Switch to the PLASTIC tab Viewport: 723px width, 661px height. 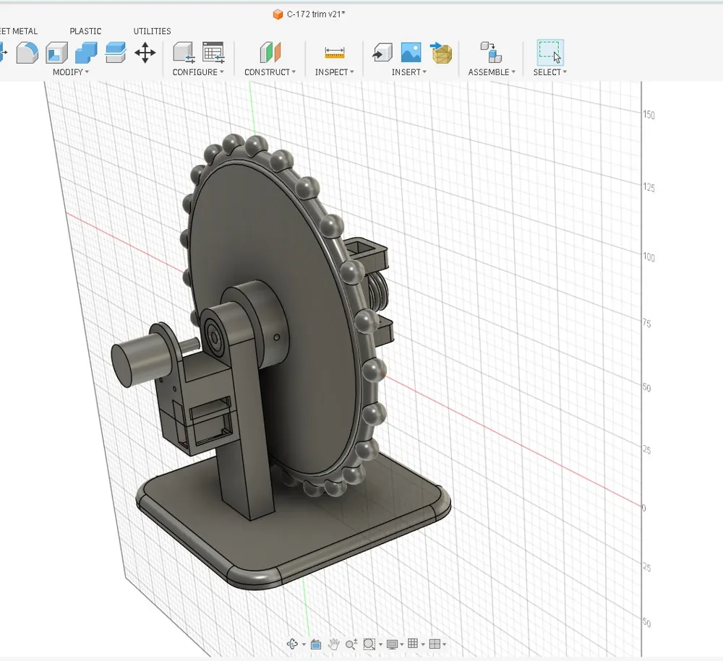[x=85, y=31]
